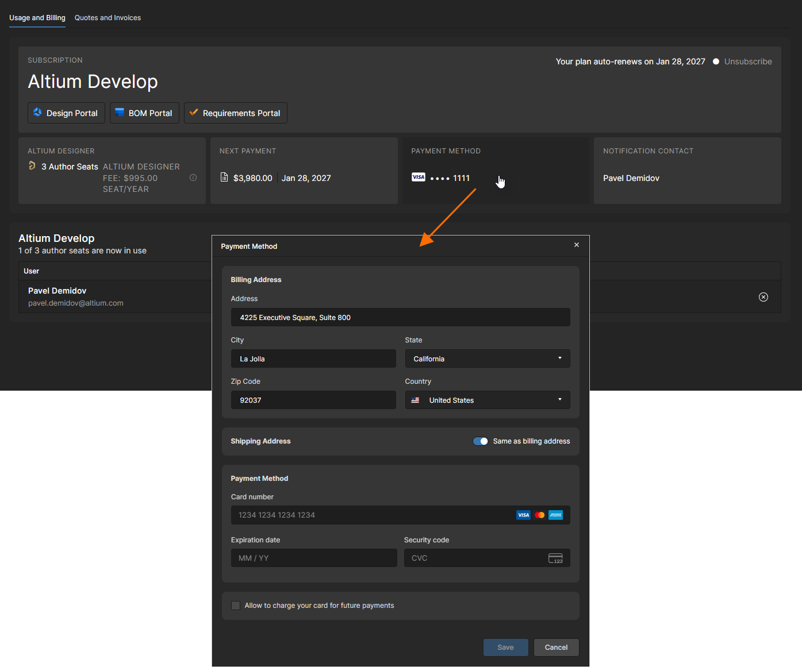Open the State dropdown showing California
The image size is (802, 667).
pyautogui.click(x=487, y=358)
